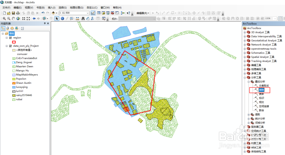Expand the 3D Analyst toolbox

point(245,32)
